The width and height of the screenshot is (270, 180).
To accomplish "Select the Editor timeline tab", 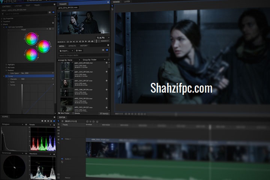I will (62, 117).
